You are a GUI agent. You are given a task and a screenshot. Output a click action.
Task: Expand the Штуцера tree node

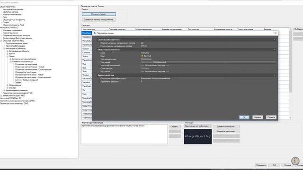[x=8, y=88]
